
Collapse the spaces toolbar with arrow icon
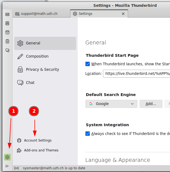point(7,166)
